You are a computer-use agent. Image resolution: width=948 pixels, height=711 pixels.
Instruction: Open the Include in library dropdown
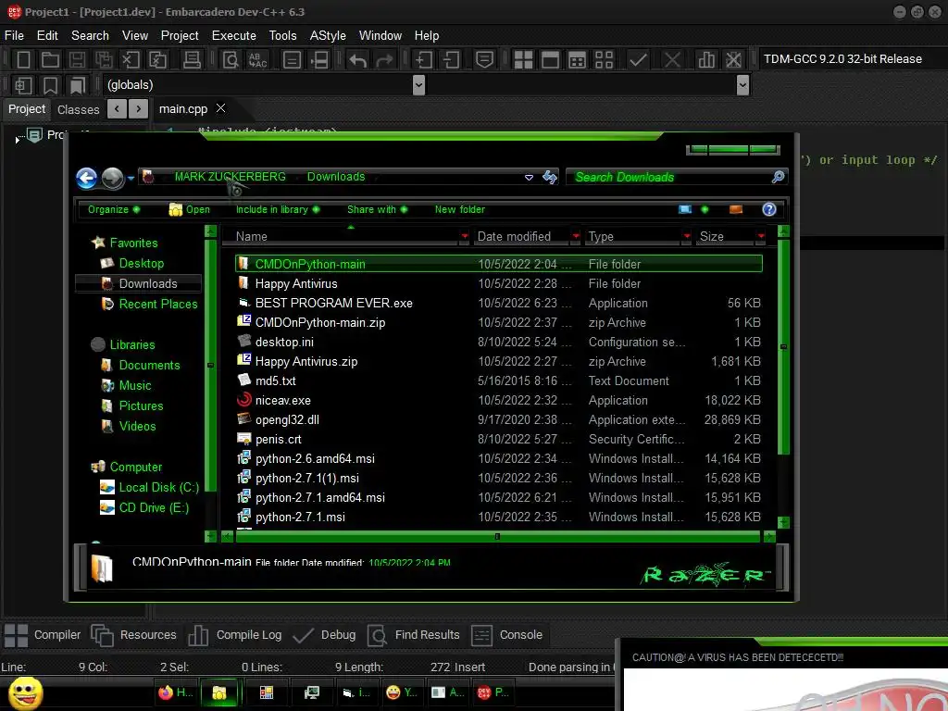click(278, 209)
